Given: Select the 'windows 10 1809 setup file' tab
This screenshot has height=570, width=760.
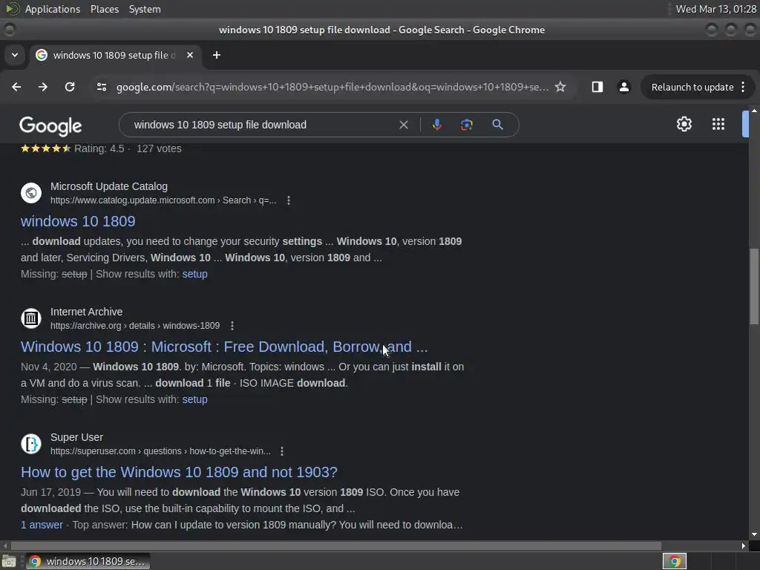Looking at the screenshot, I should (x=114, y=55).
